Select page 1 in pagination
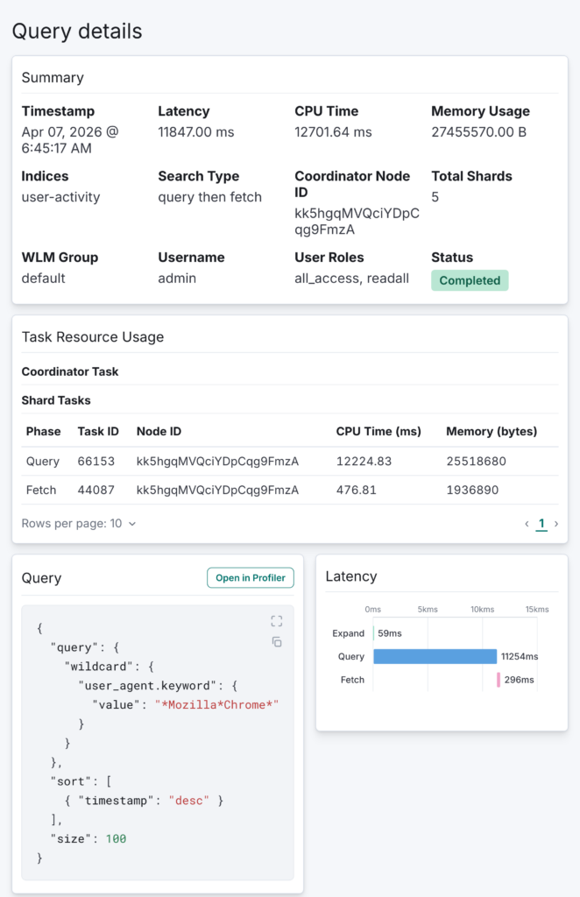 pyautogui.click(x=541, y=524)
